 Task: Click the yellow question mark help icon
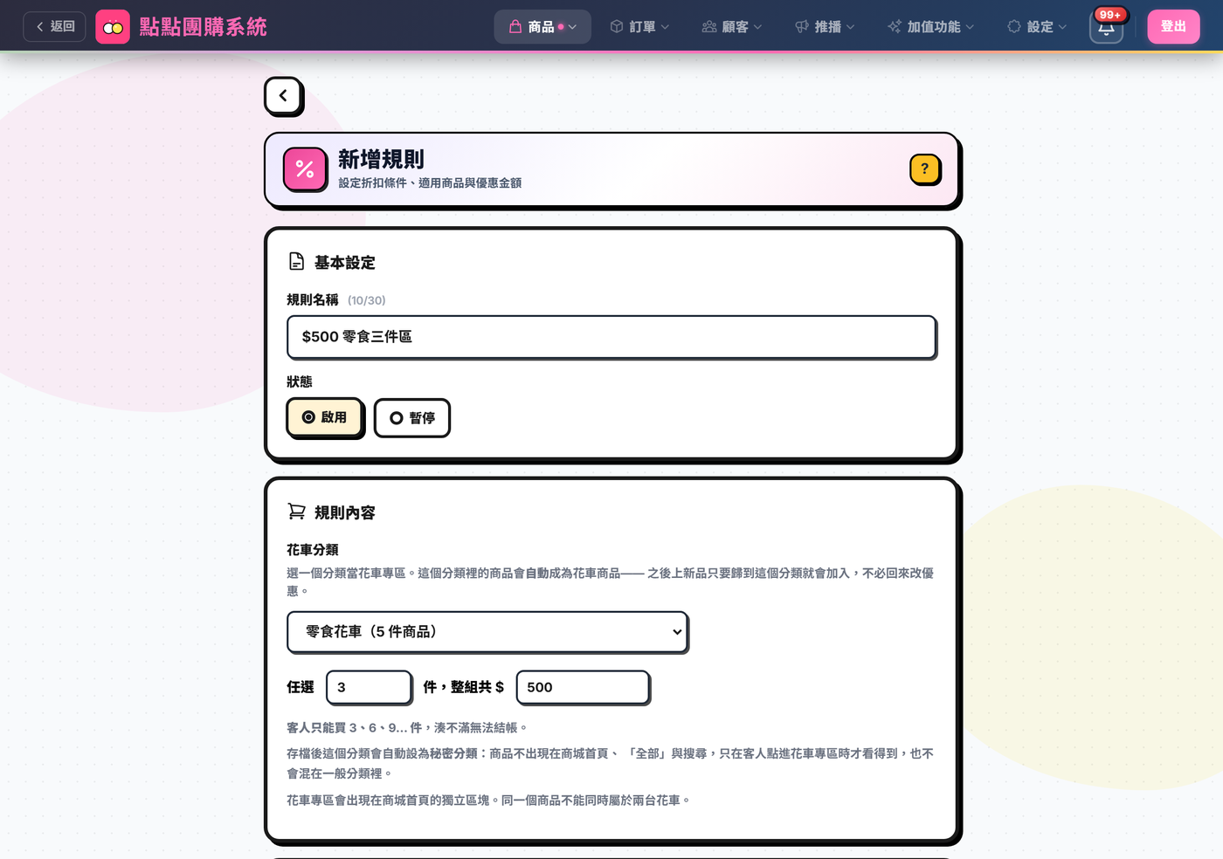point(925,169)
